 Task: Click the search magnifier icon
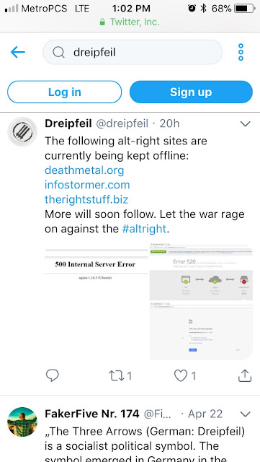tap(58, 53)
